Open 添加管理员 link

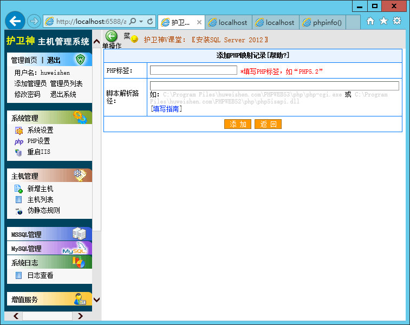(x=30, y=83)
